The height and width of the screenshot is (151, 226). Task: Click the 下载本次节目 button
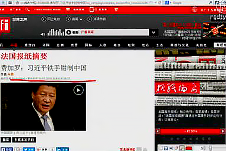point(24,140)
